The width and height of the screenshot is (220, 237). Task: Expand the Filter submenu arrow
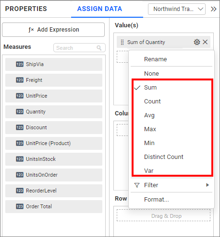208,185
